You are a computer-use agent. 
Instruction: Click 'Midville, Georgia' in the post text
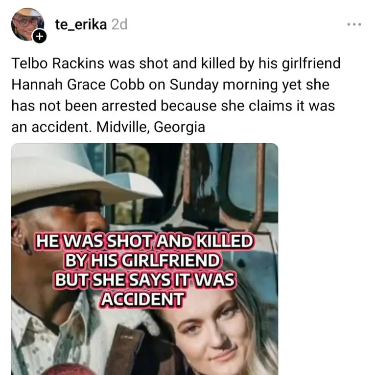(151, 127)
